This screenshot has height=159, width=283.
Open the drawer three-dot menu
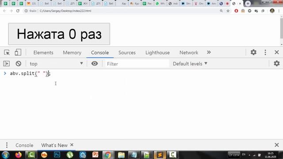pos(7,145)
